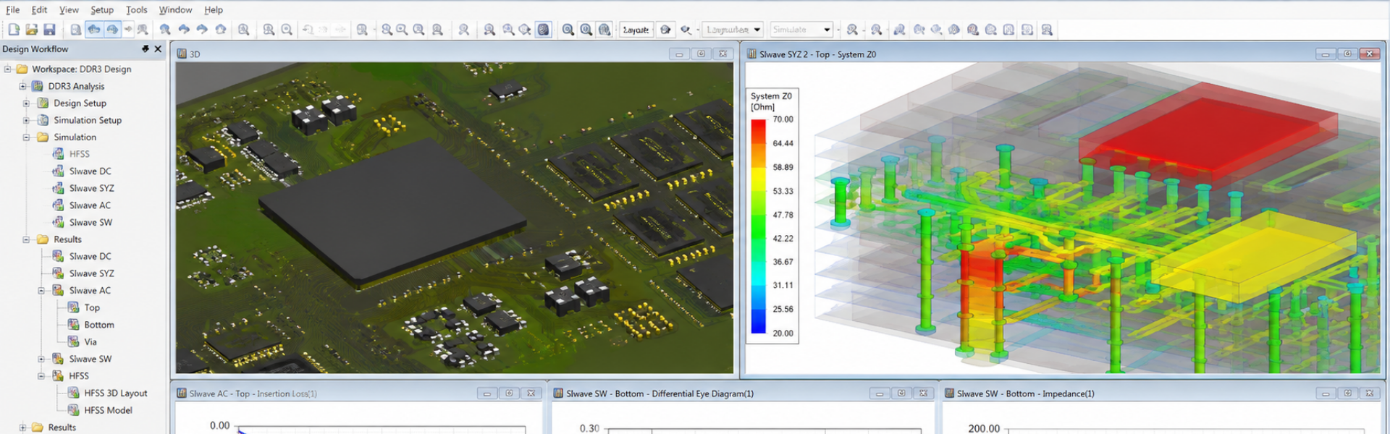Viewport: 1390px width, 434px height.
Task: Click the blue curved undo arrow icon
Action: pyautogui.click(x=184, y=30)
